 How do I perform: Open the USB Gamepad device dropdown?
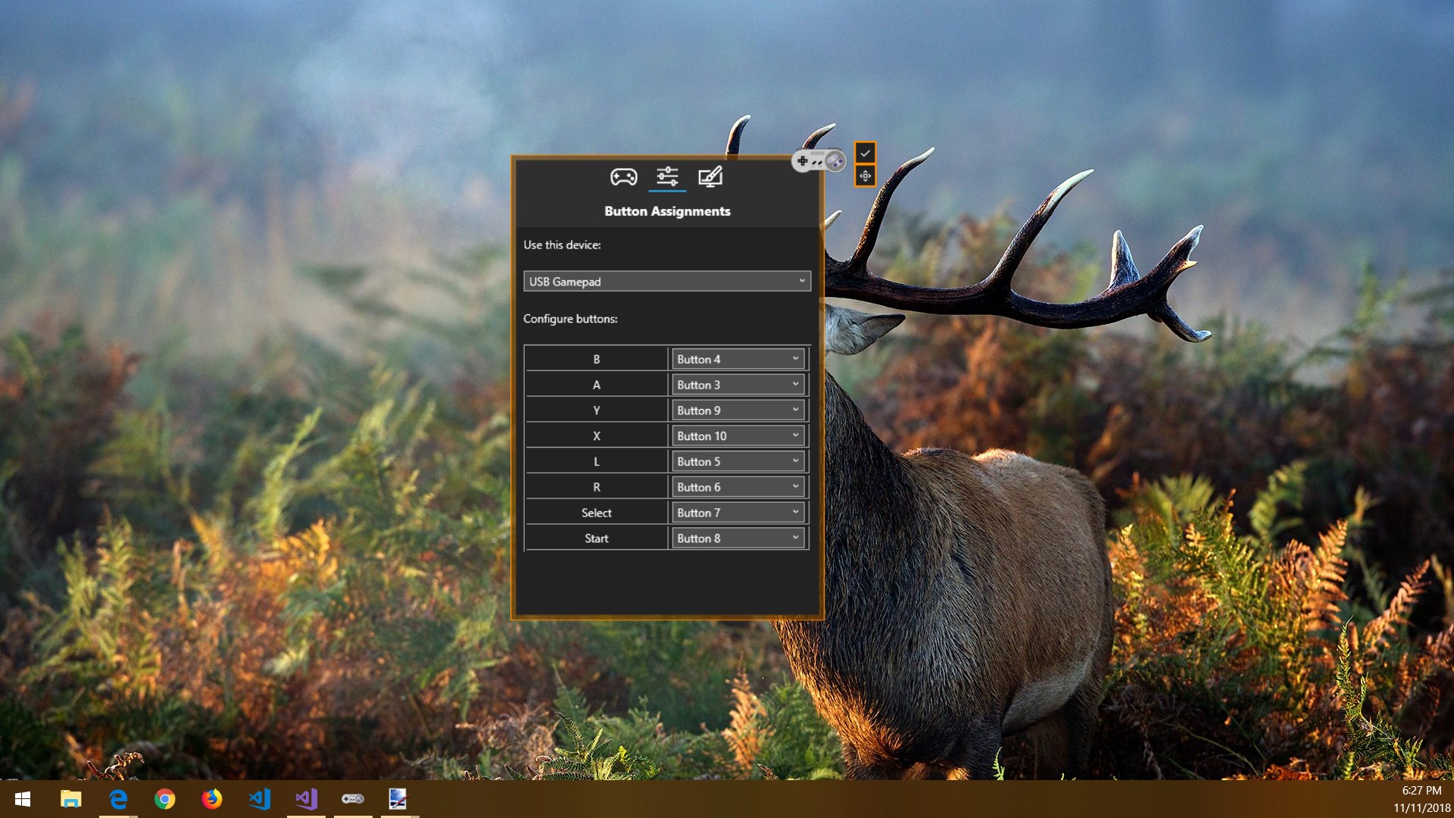pyautogui.click(x=666, y=282)
